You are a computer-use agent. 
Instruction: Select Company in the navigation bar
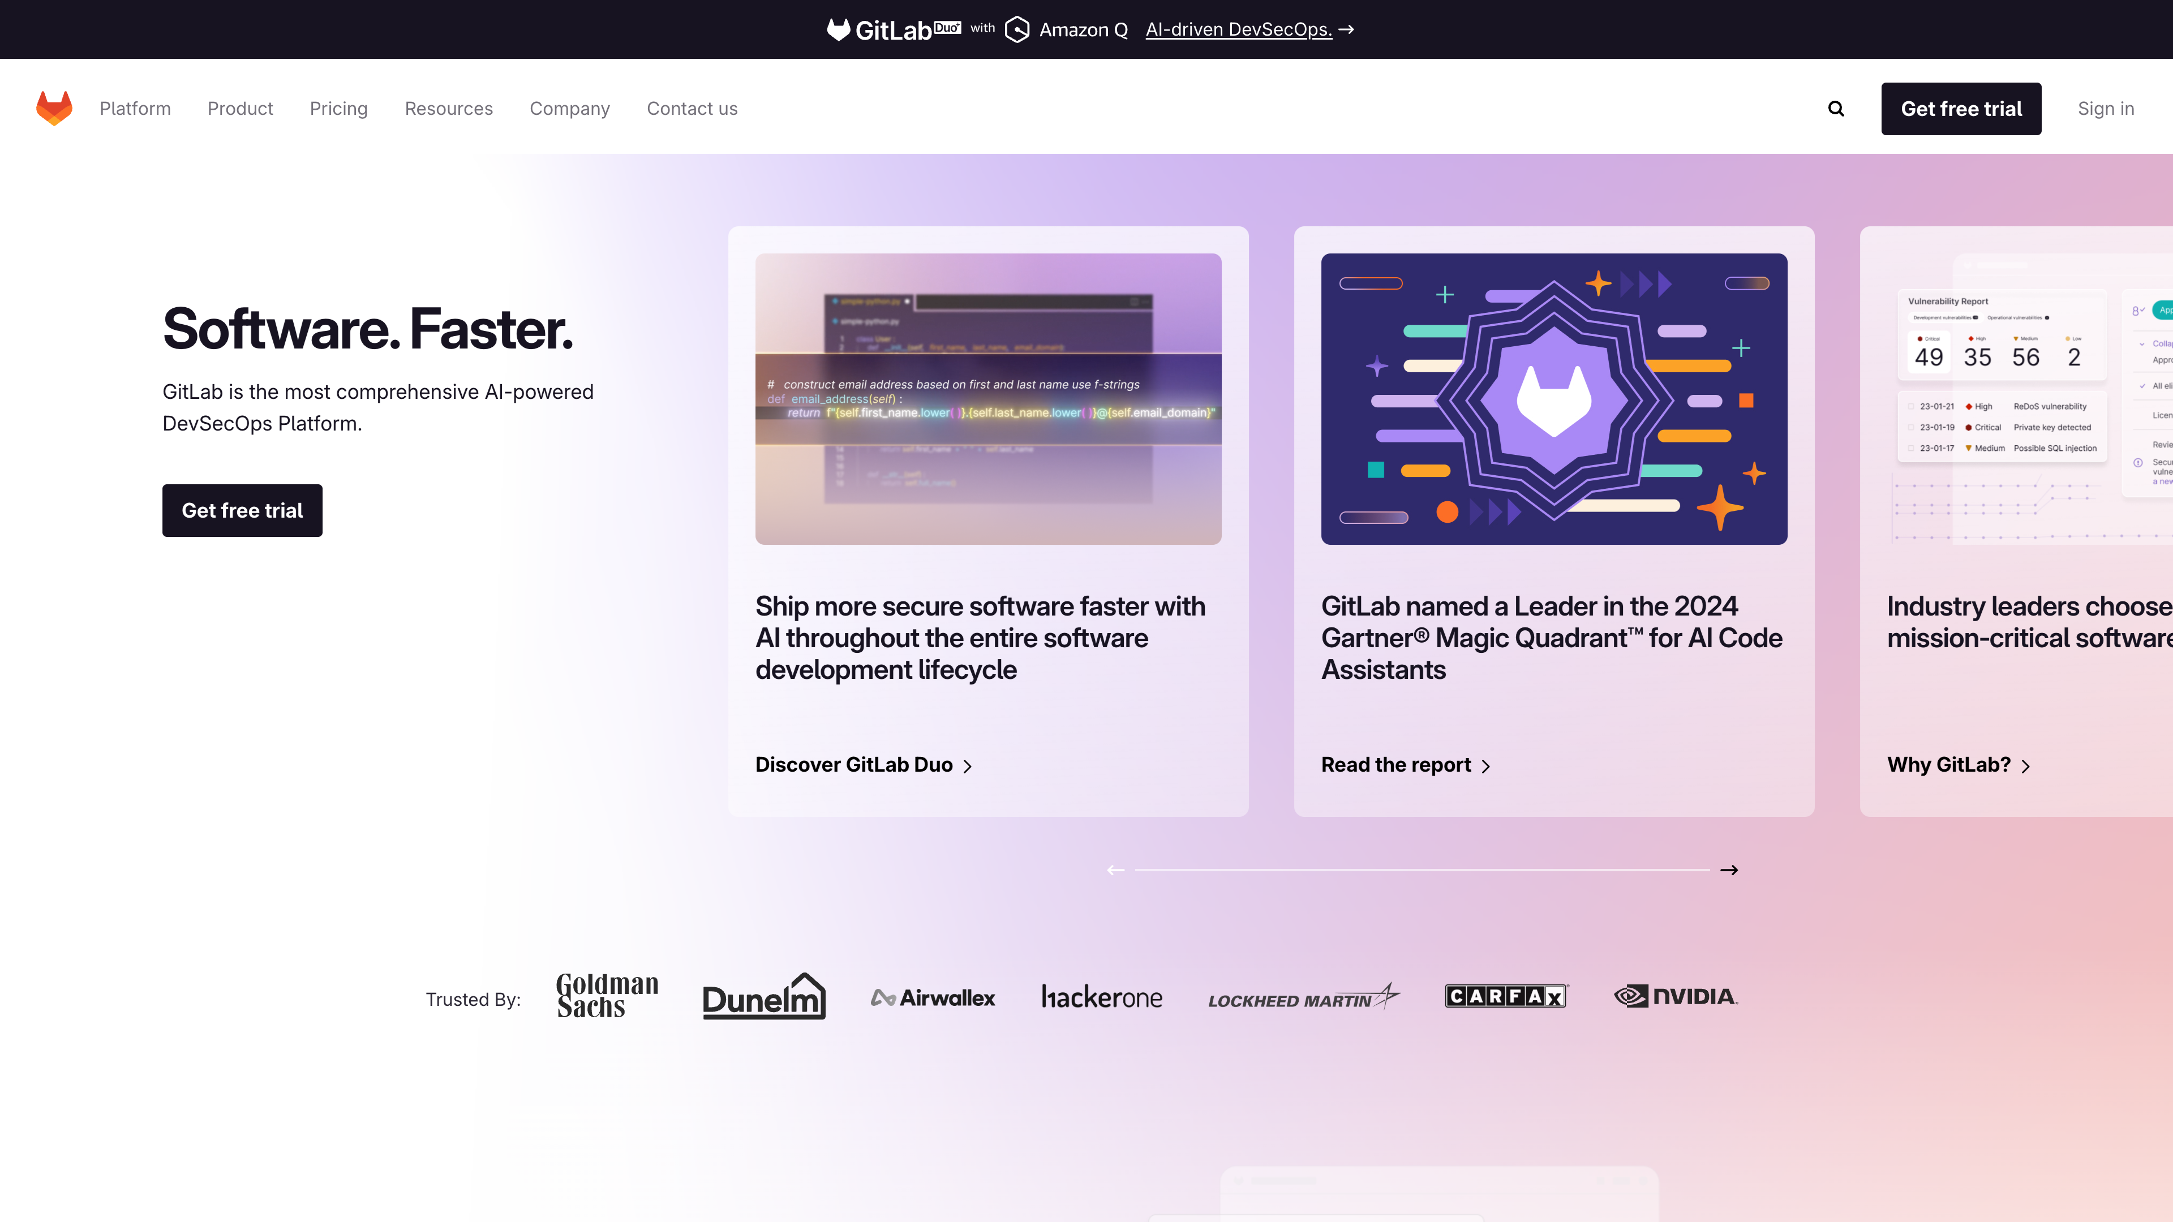coord(569,108)
